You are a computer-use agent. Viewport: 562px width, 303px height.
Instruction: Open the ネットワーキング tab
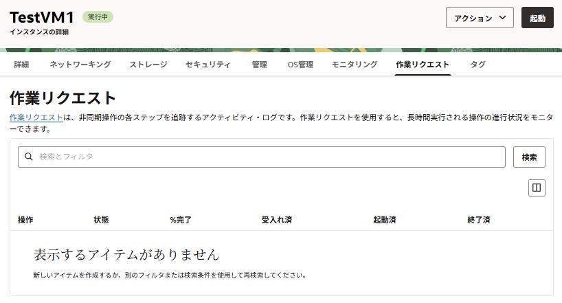coord(80,65)
